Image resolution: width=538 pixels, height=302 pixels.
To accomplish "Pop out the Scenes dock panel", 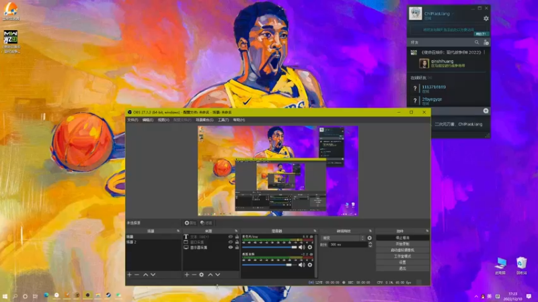I will [x=178, y=231].
